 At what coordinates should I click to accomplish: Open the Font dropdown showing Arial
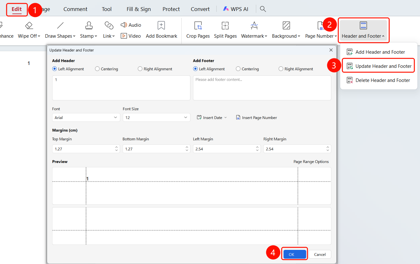(86, 117)
